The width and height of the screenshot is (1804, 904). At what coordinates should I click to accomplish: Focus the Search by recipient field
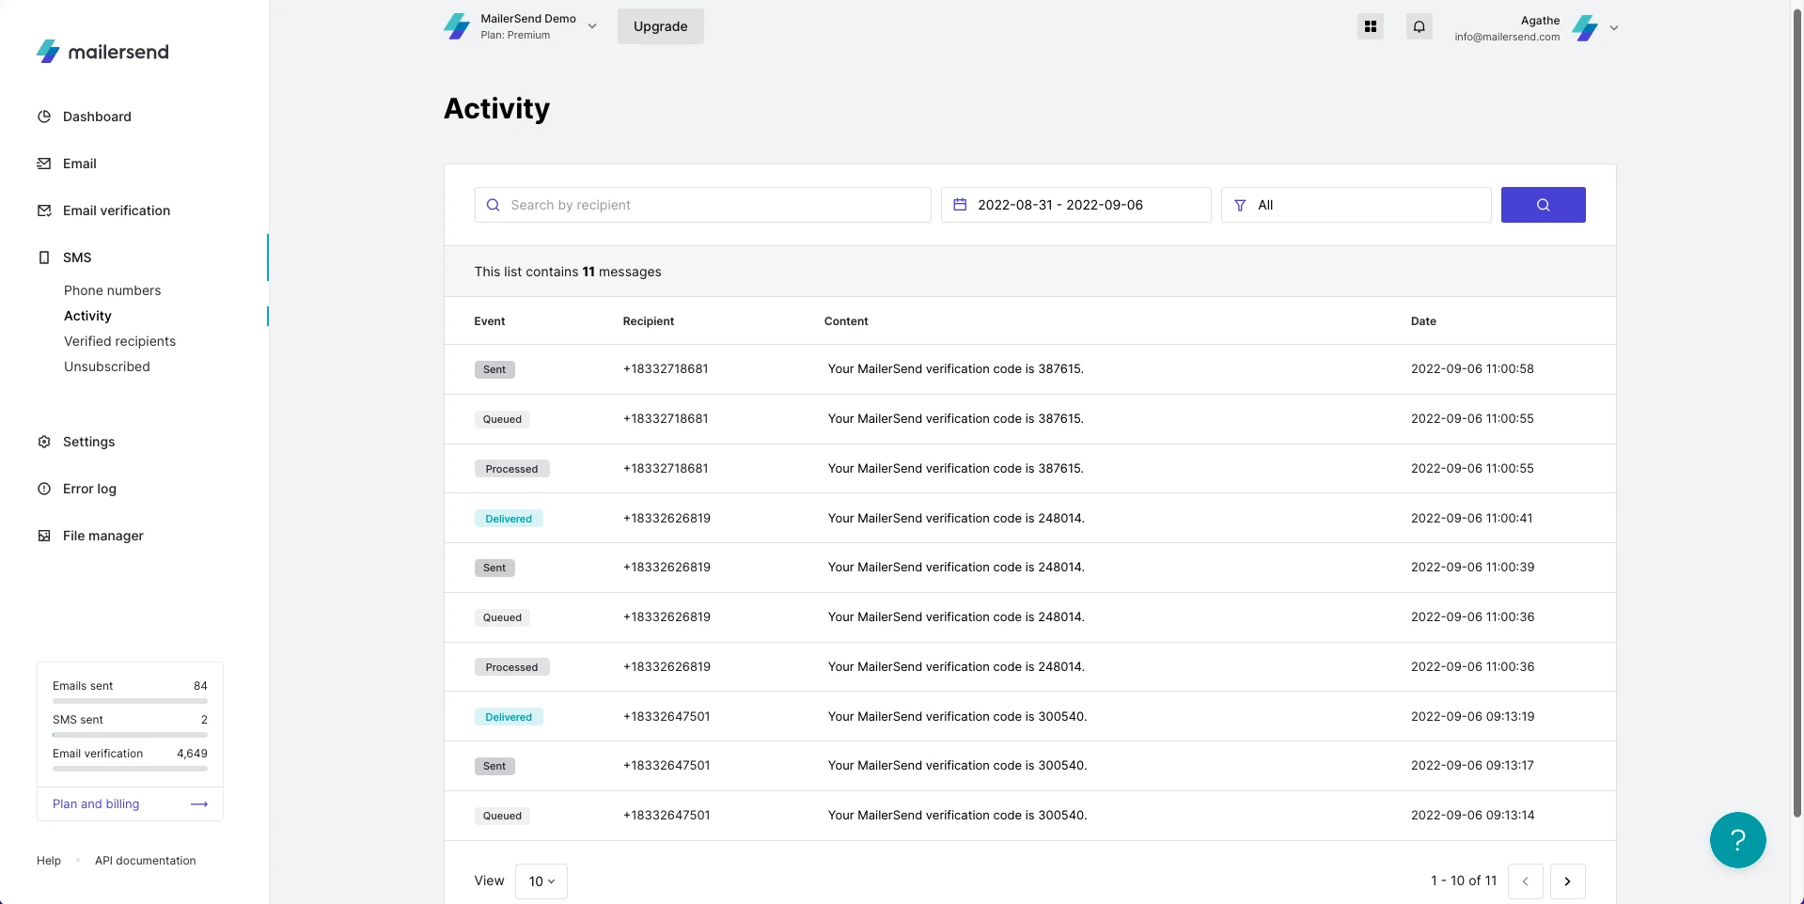(702, 205)
